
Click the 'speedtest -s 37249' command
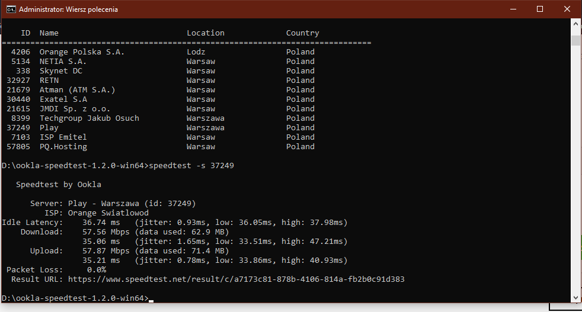click(x=191, y=165)
